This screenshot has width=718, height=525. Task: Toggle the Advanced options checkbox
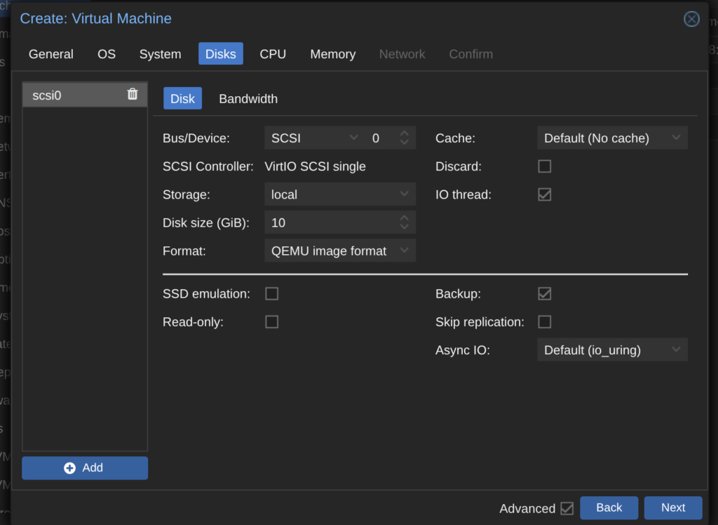coord(567,508)
